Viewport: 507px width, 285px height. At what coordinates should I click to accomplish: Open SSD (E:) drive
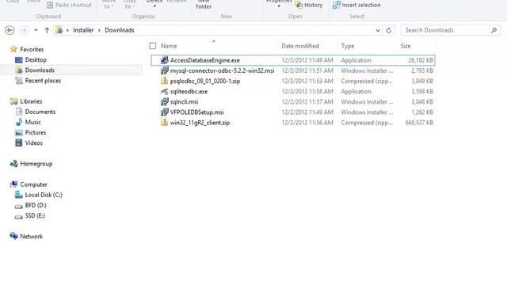click(x=35, y=215)
